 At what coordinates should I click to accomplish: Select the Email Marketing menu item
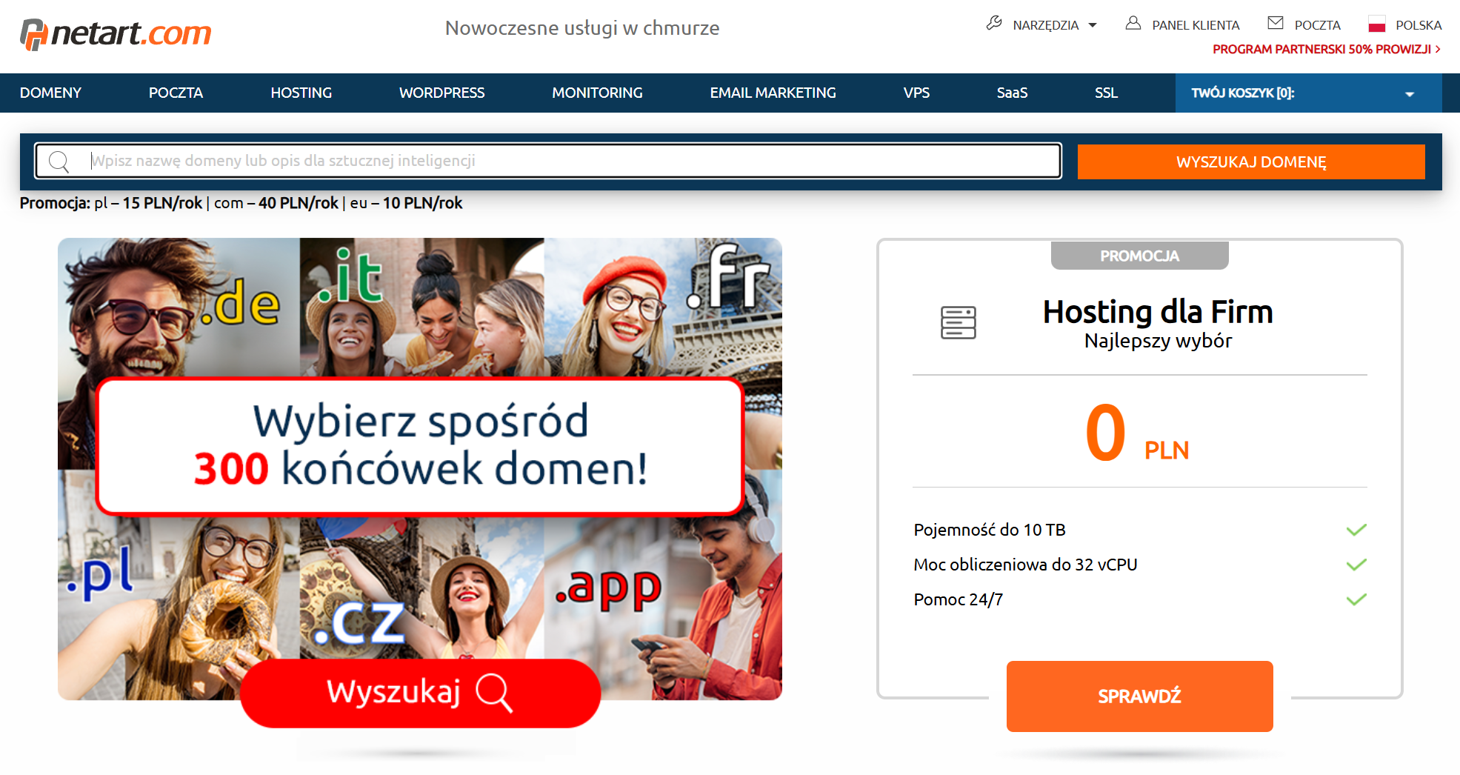(773, 93)
